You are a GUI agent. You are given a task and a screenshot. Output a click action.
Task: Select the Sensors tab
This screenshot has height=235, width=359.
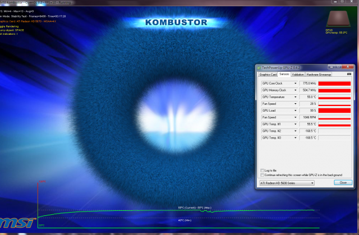point(284,74)
